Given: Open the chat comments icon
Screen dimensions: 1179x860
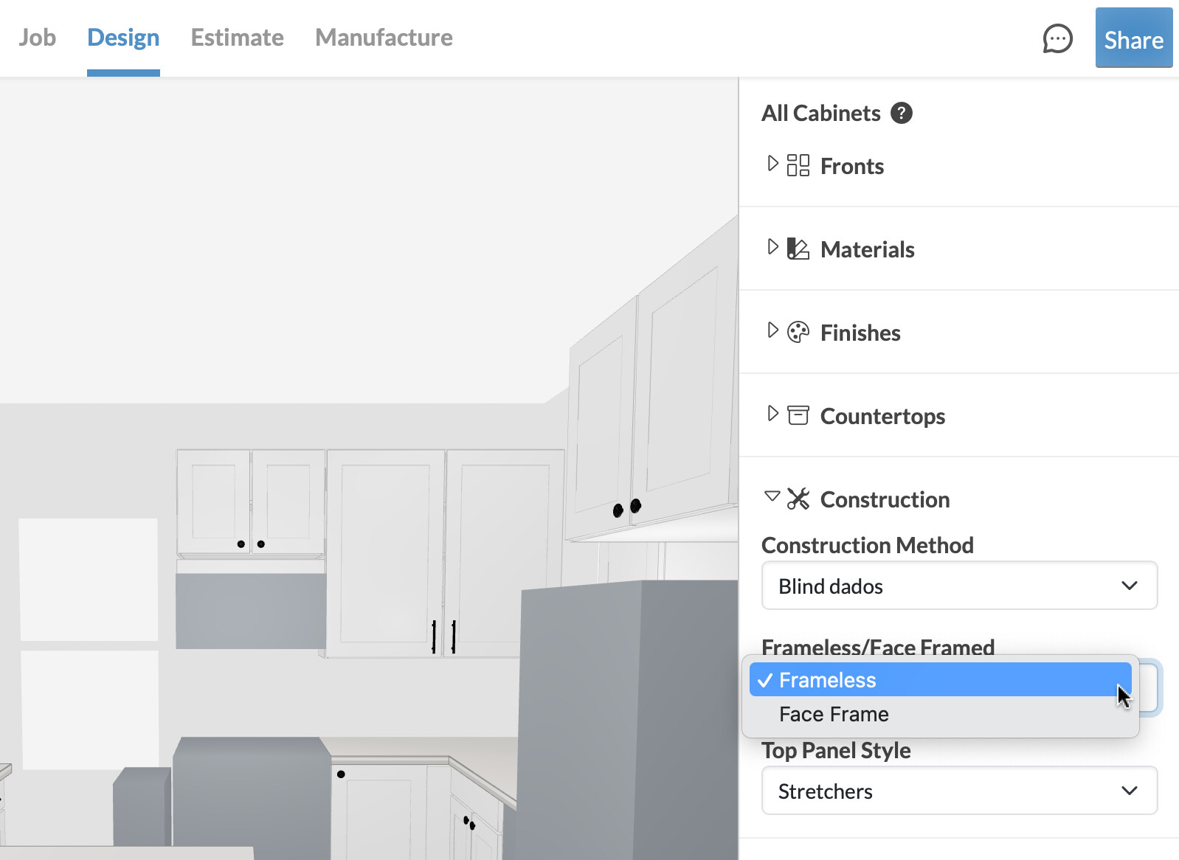Looking at the screenshot, I should pos(1057,38).
